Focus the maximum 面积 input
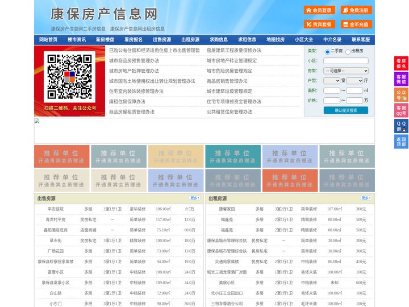 (x=354, y=90)
